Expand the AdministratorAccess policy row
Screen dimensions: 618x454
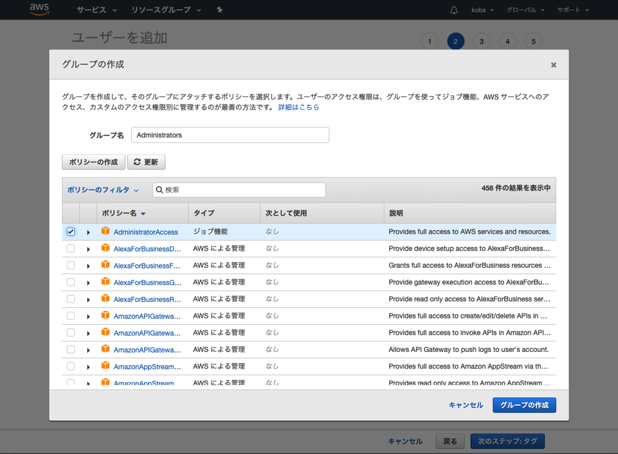pyautogui.click(x=88, y=233)
